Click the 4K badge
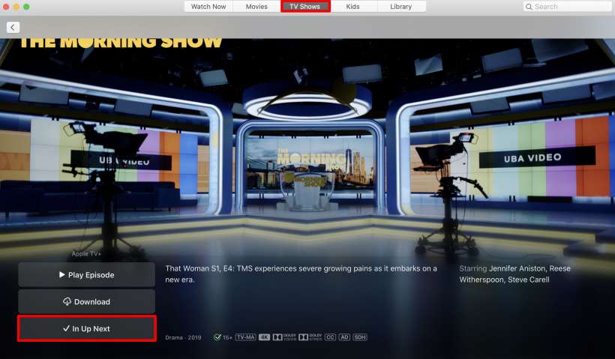 (x=264, y=337)
